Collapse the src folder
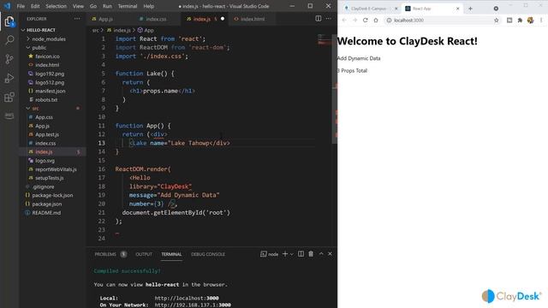Screen dimensions: 548x308 [28, 109]
